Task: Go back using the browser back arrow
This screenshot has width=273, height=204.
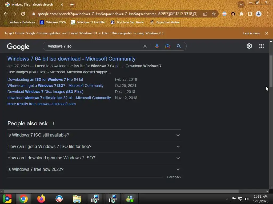Action: point(6,14)
